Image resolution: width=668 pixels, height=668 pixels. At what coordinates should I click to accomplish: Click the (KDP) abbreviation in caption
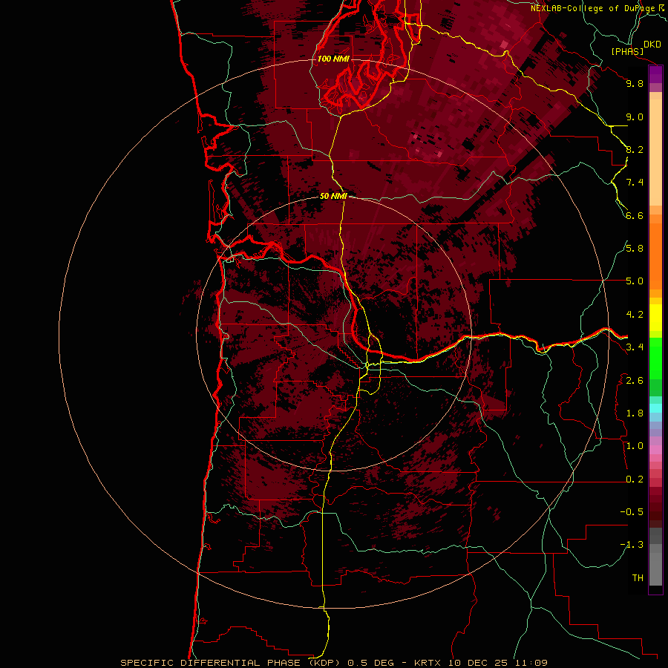point(324,663)
